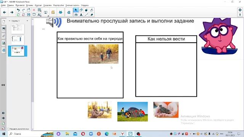Viewport: 244px width, 137px height.
Task: Go to the next page with the toolbar forward arrow
Action: click(12, 12)
